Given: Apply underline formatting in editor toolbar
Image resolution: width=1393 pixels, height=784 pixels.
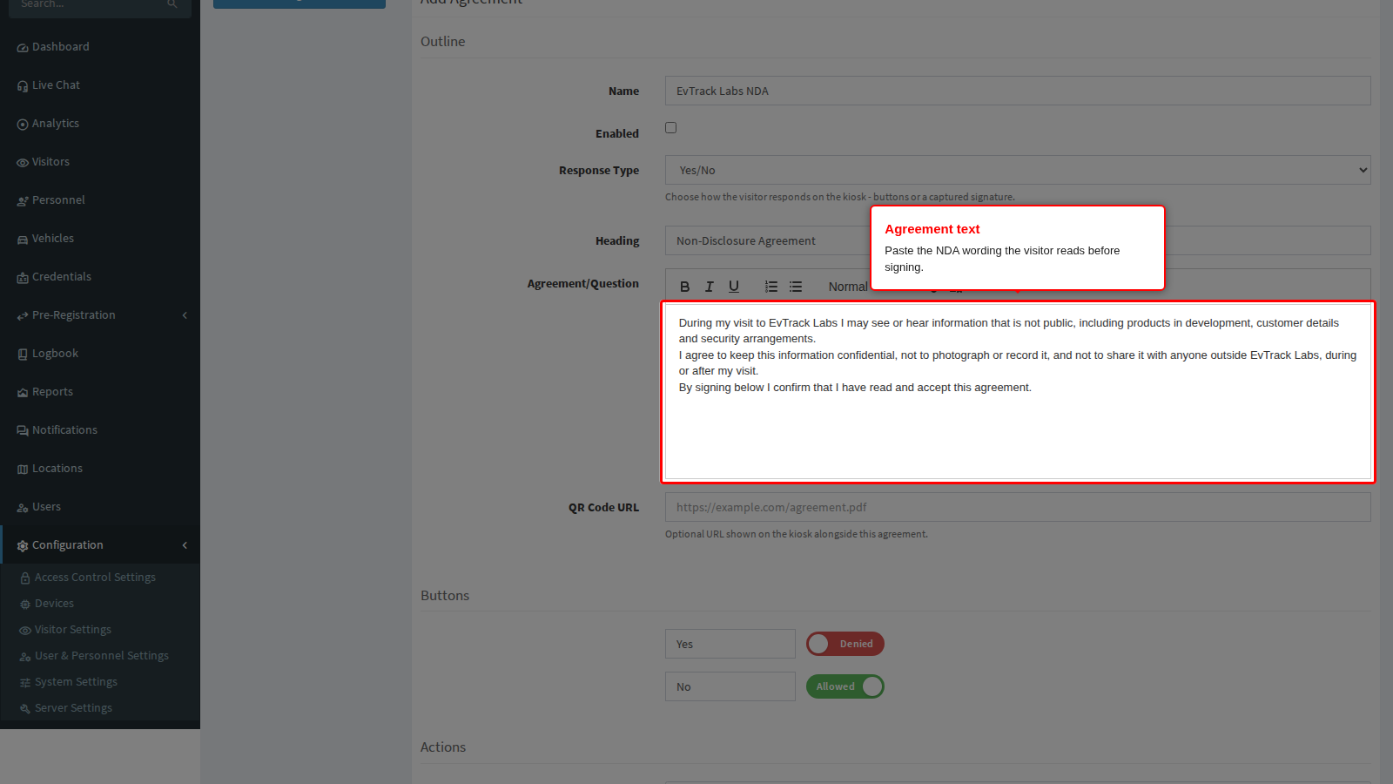Looking at the screenshot, I should (734, 287).
